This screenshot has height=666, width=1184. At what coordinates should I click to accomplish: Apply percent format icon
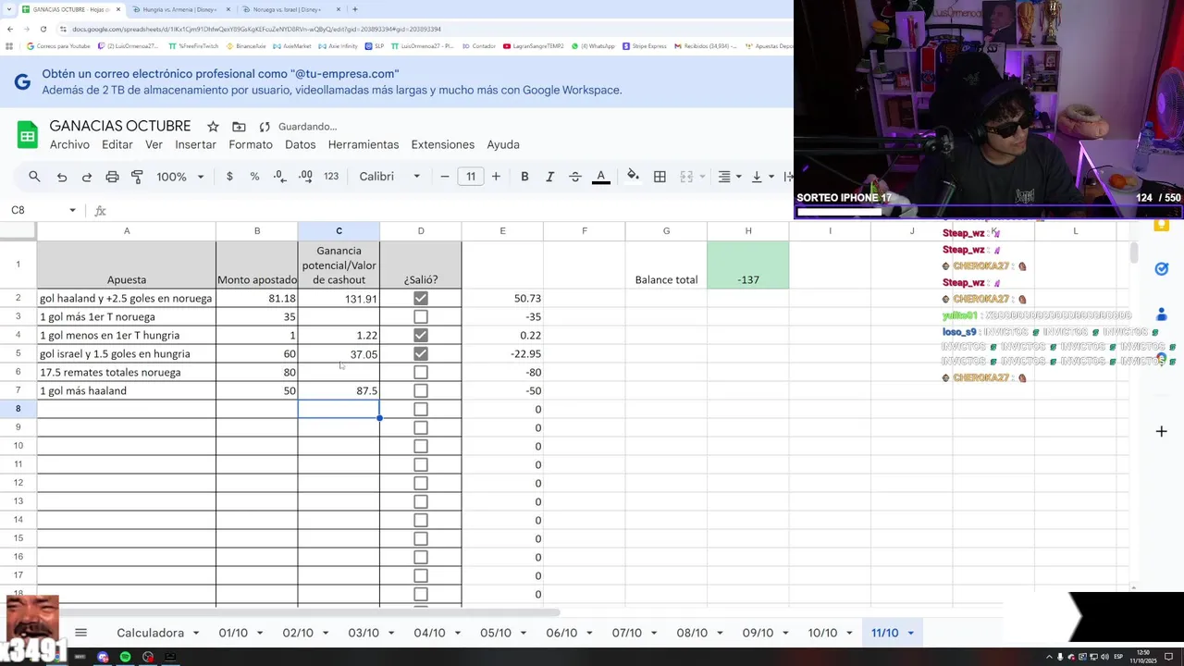pos(254,177)
